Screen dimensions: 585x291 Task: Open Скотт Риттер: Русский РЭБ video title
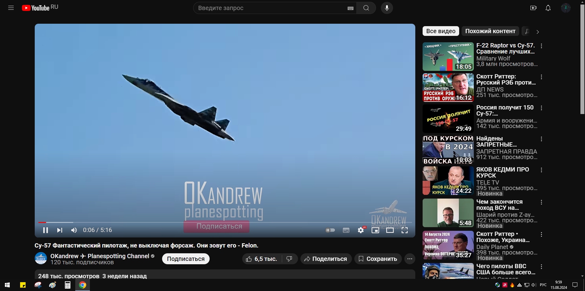(506, 79)
